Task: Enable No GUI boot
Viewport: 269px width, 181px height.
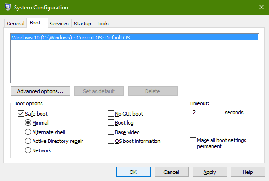Action: click(x=111, y=114)
